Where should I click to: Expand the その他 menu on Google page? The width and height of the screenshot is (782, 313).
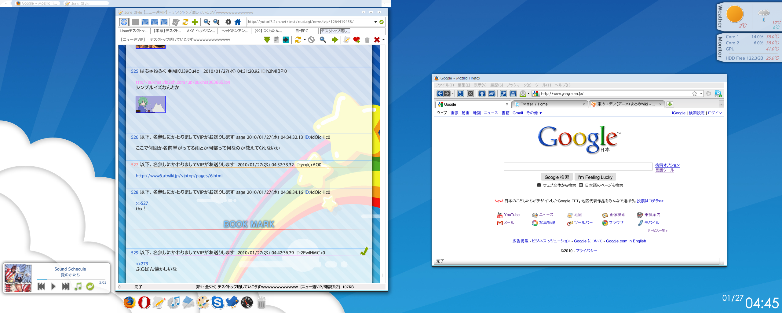(x=534, y=113)
